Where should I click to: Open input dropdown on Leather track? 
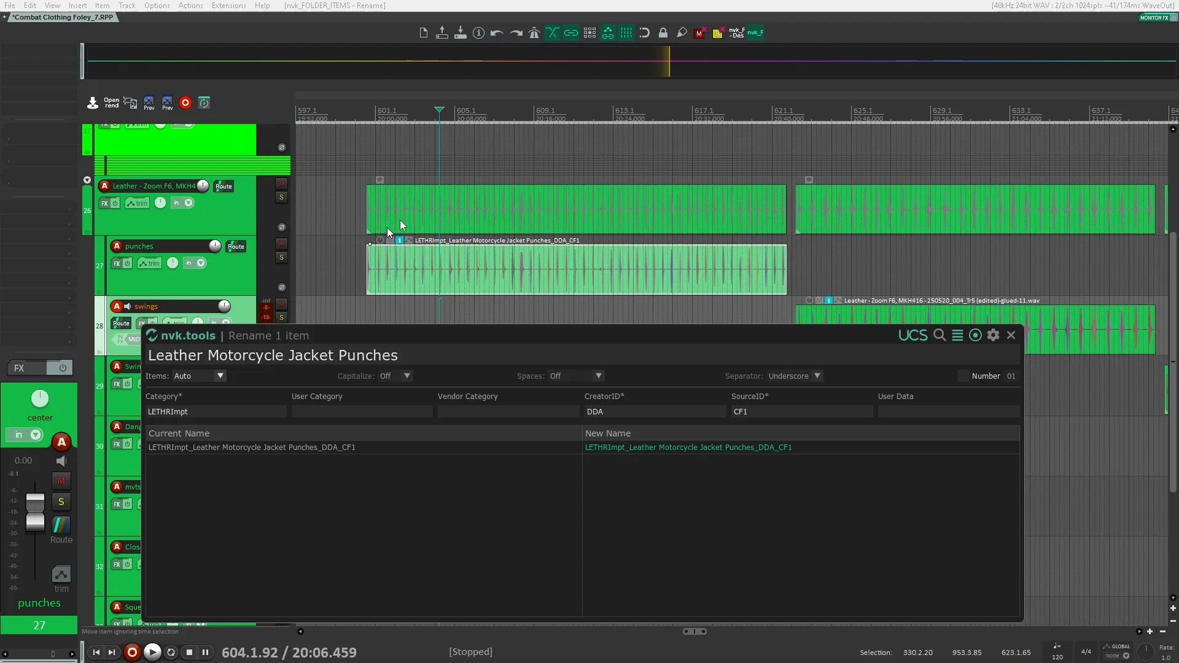pos(189,203)
